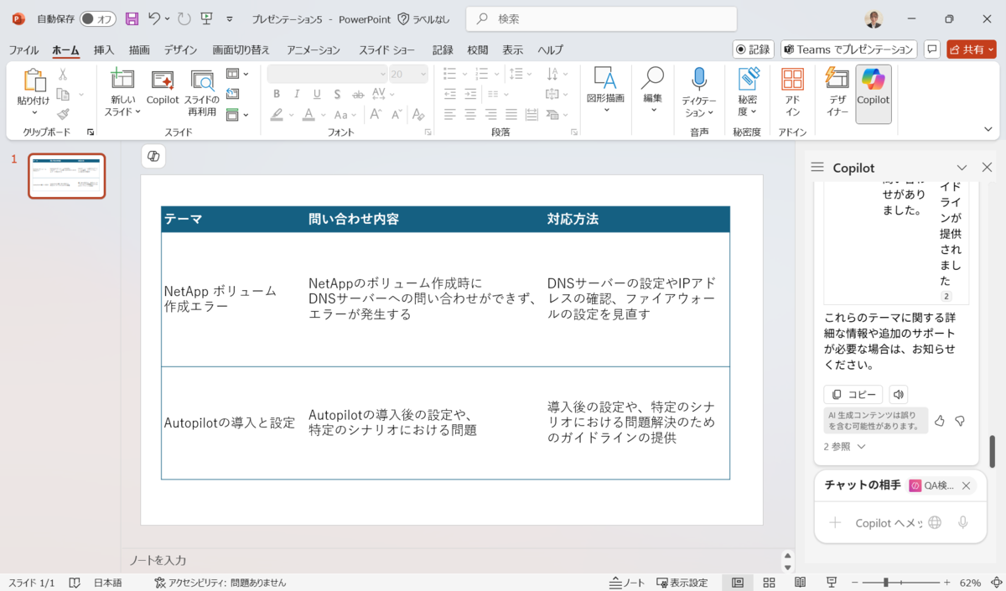
Task: Click the Undo arrow icon
Action: 153,18
